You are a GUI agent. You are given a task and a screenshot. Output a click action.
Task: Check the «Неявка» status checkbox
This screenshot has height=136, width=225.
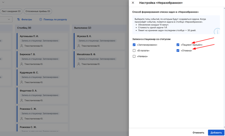coord(134,56)
